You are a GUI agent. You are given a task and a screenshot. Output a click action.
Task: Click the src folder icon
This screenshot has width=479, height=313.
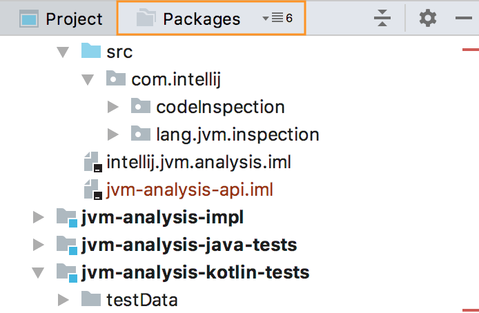[x=90, y=52]
